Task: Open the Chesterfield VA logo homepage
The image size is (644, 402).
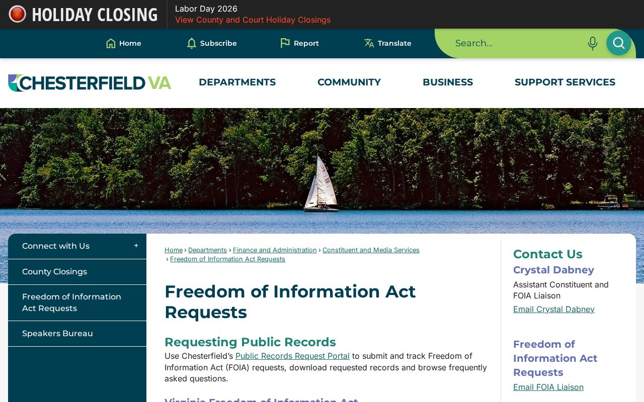Action: coord(90,83)
